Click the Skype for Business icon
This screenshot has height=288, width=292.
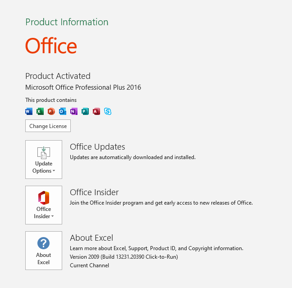(x=108, y=111)
